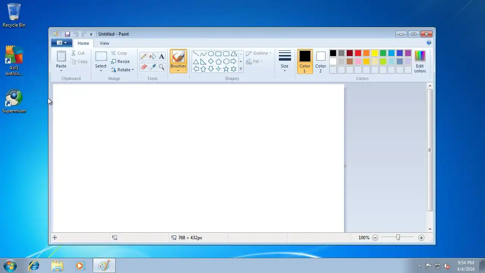485x273 pixels.
Task: Open Windows Media Player from taskbar
Action: click(x=80, y=265)
